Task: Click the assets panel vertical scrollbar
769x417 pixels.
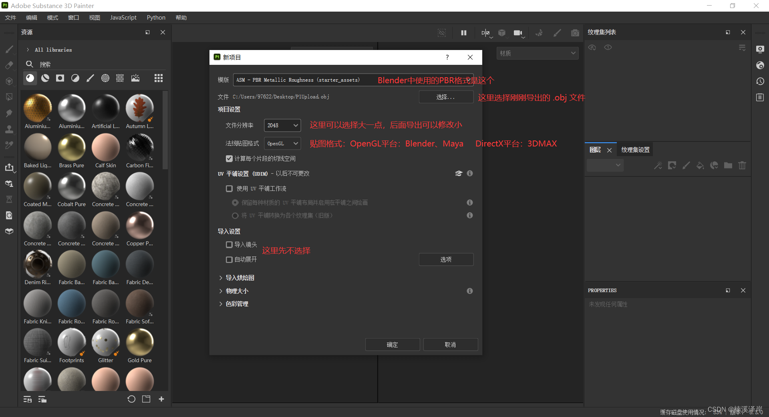Action: [x=165, y=130]
